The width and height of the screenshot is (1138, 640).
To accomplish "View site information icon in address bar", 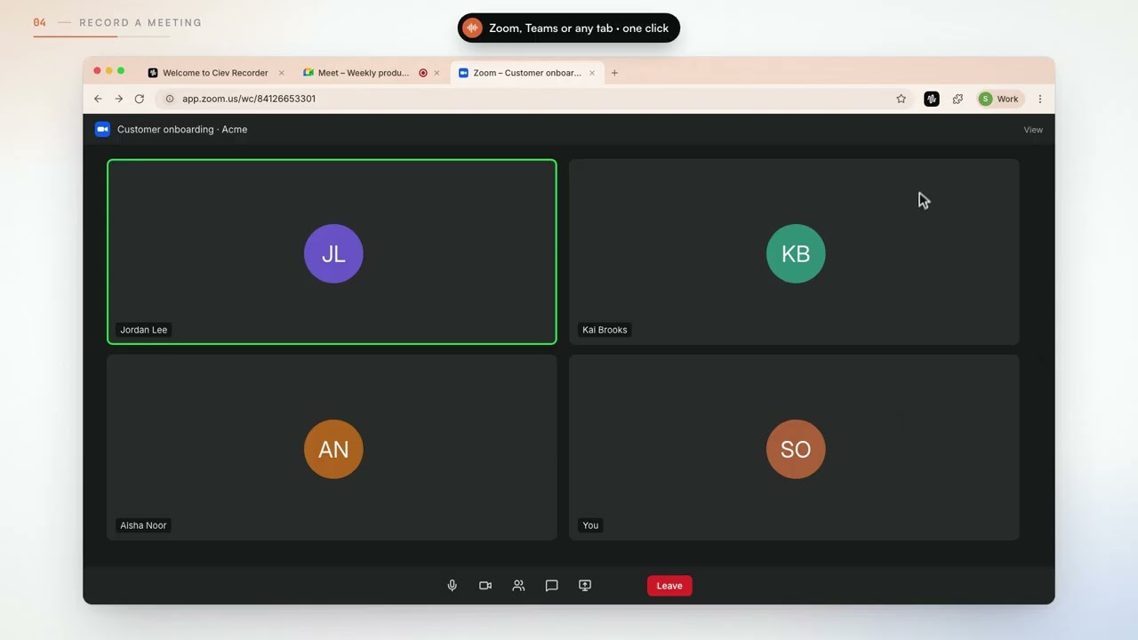I will pos(170,99).
